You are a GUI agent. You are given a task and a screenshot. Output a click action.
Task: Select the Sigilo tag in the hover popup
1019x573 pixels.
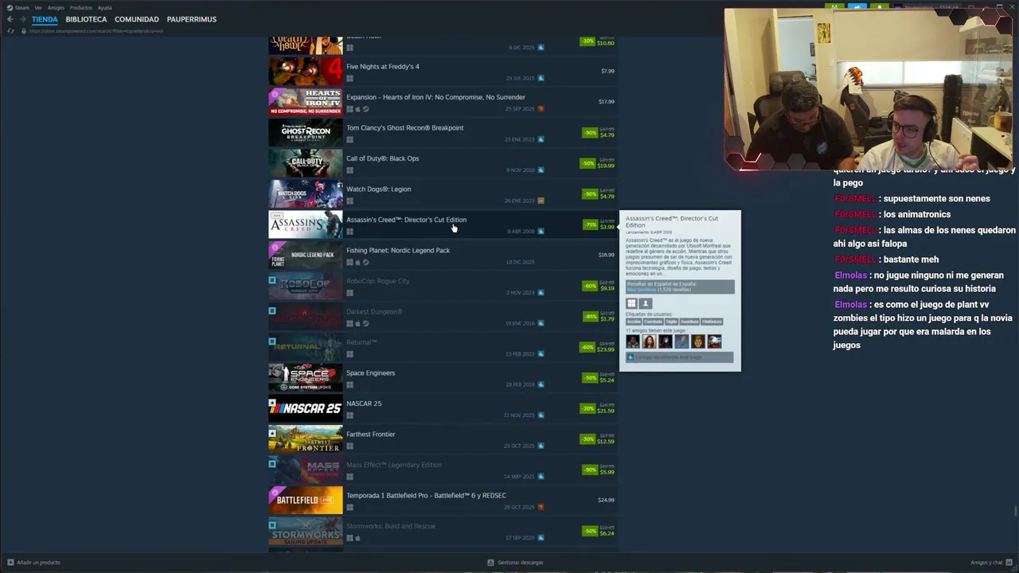(x=671, y=322)
